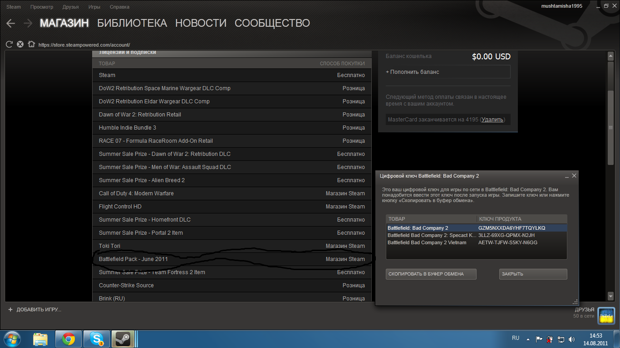
Task: Select the DoW2 Retribution Space Marine Wargear row
Action: (232, 88)
